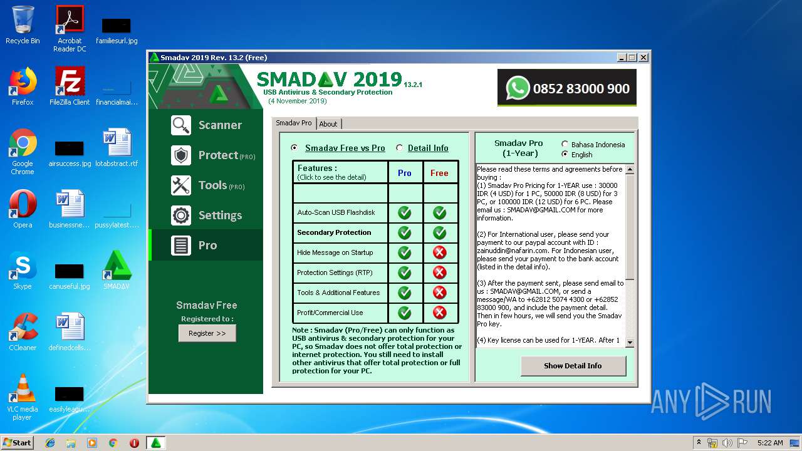Click Protection Settings (RTP) feature
This screenshot has width=802, height=451.
(340, 272)
